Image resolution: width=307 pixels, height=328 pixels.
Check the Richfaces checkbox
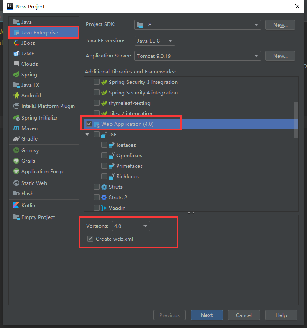(104, 176)
